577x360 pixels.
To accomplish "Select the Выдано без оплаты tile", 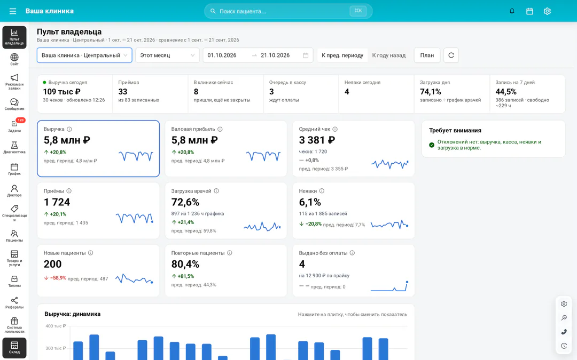I will [353, 270].
